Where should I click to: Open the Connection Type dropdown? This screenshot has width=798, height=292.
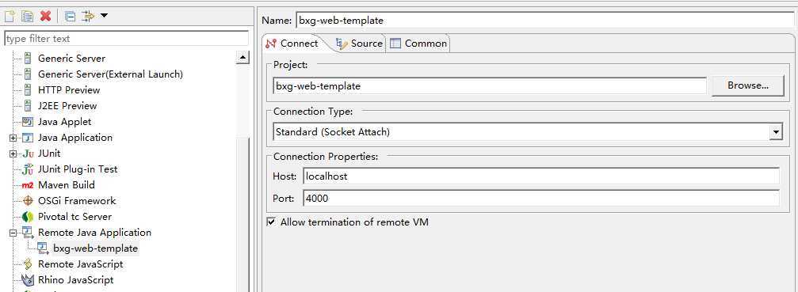(775, 132)
